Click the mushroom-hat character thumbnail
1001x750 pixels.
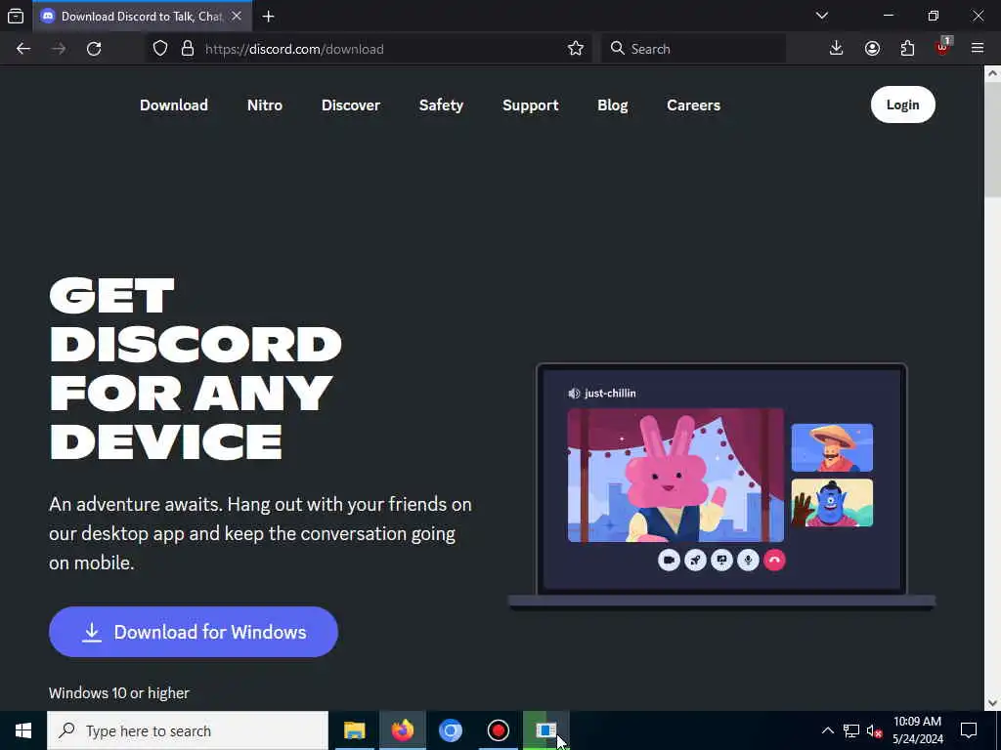pyautogui.click(x=832, y=447)
